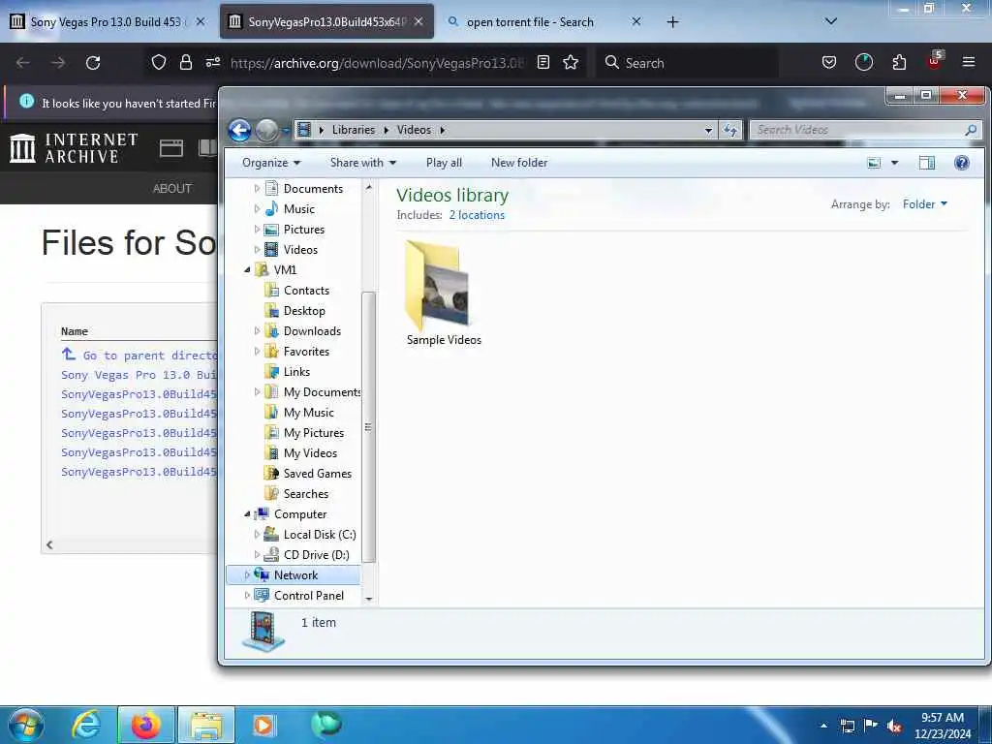Viewport: 992px width, 744px height.
Task: Collapse the VM1 user folder
Action: 247,270
